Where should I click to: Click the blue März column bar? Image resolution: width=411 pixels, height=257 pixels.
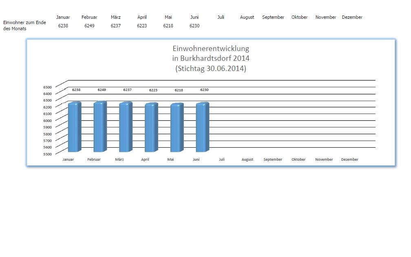126,127
